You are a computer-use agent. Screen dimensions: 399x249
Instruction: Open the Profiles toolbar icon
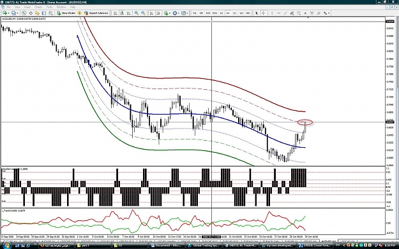[13, 13]
